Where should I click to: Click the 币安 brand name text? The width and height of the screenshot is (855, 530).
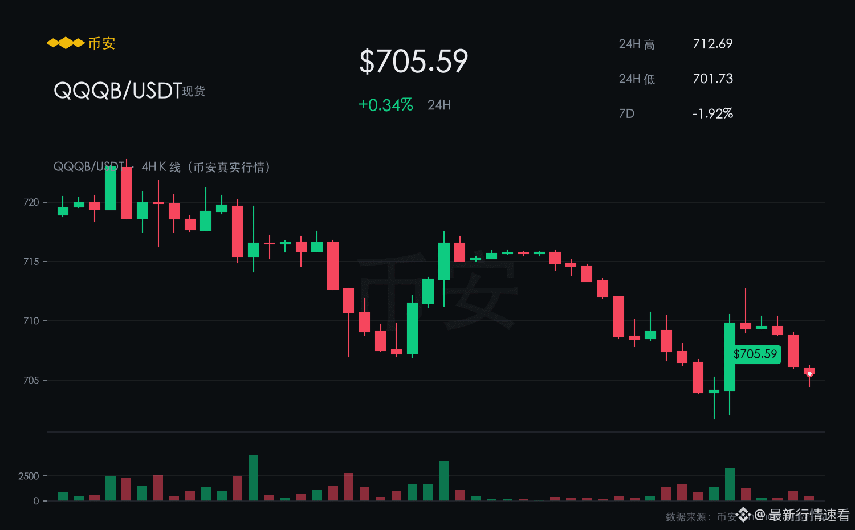102,43
